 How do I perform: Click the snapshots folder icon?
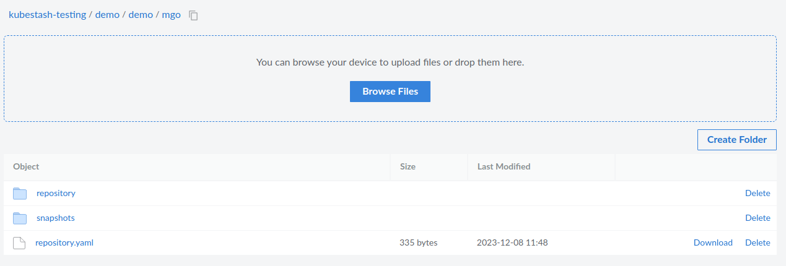click(20, 218)
